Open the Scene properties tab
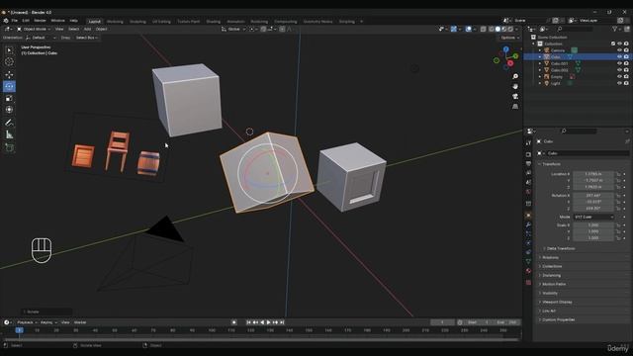 [x=528, y=182]
